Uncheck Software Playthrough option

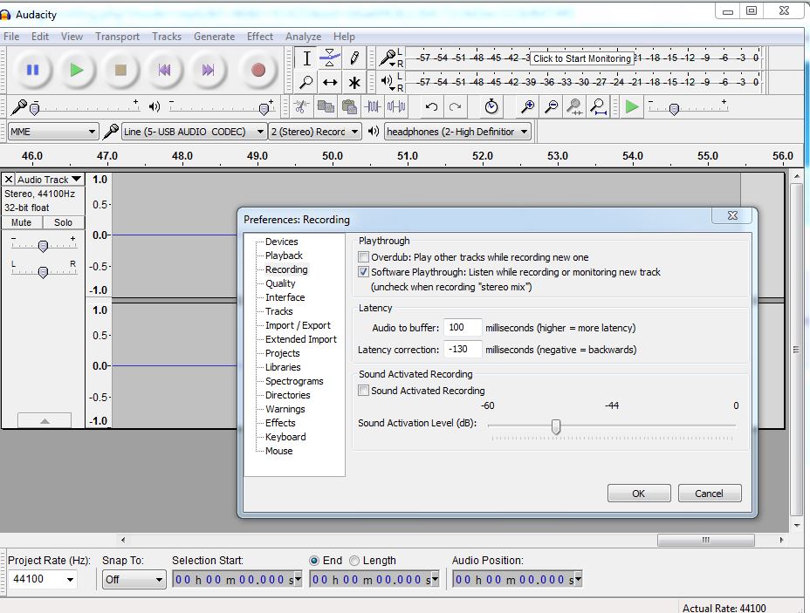364,271
